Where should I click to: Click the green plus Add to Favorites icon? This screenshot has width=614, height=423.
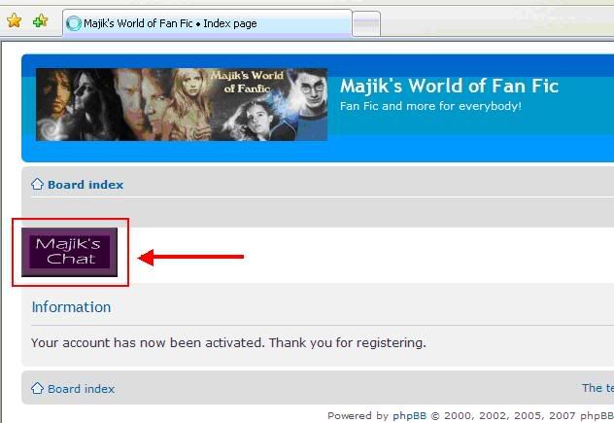pos(41,20)
